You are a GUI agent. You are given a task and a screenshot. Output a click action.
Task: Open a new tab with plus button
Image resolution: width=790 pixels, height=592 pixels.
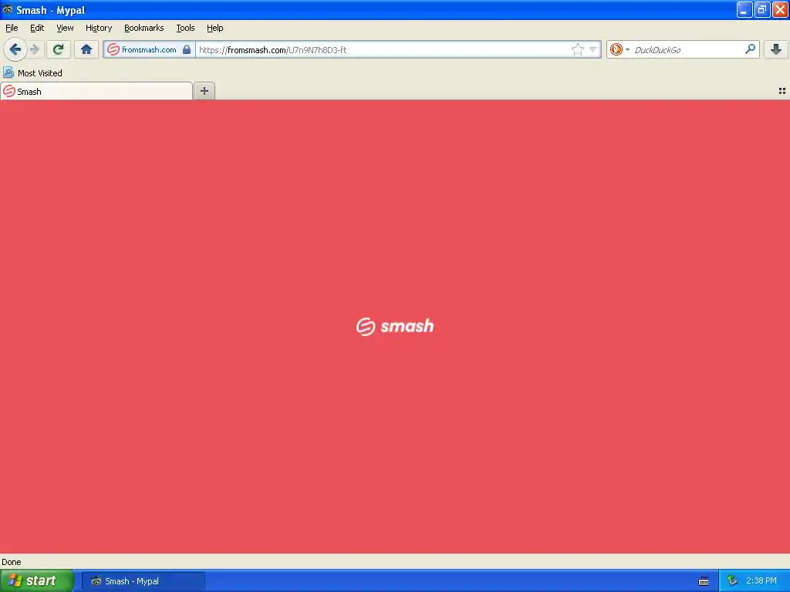tap(204, 91)
